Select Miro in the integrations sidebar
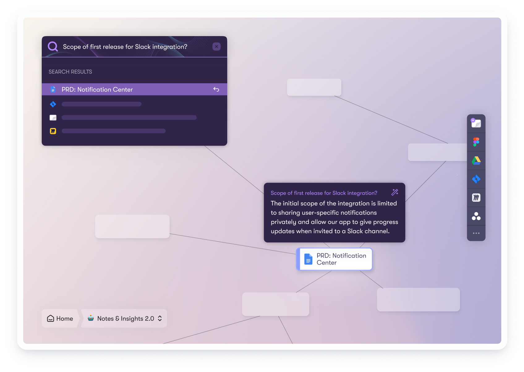The height and width of the screenshot is (372, 524). coord(476,197)
